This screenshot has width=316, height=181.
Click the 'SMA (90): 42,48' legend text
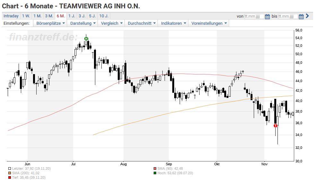click(x=170, y=168)
